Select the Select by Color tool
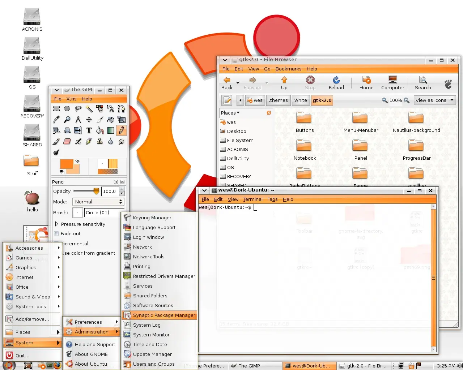The width and height of the screenshot is (463, 370). [x=100, y=108]
